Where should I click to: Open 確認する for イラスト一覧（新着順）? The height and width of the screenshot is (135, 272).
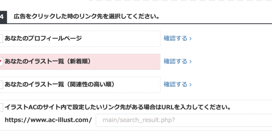pyautogui.click(x=178, y=61)
